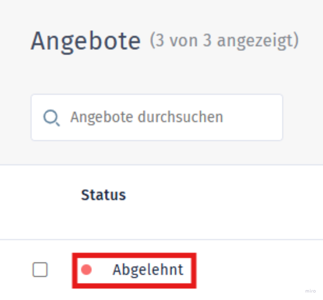
Task: Click the Abgelehnt status label text
Action: click(148, 270)
